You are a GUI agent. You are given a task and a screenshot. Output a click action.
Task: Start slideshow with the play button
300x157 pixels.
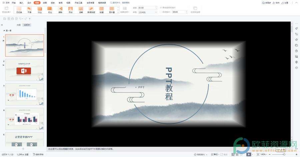pos(249,154)
